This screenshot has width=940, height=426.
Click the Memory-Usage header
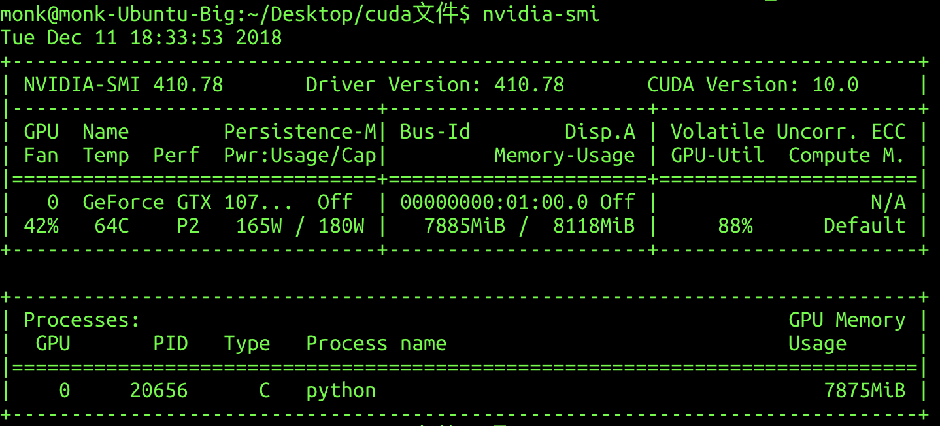(x=564, y=156)
